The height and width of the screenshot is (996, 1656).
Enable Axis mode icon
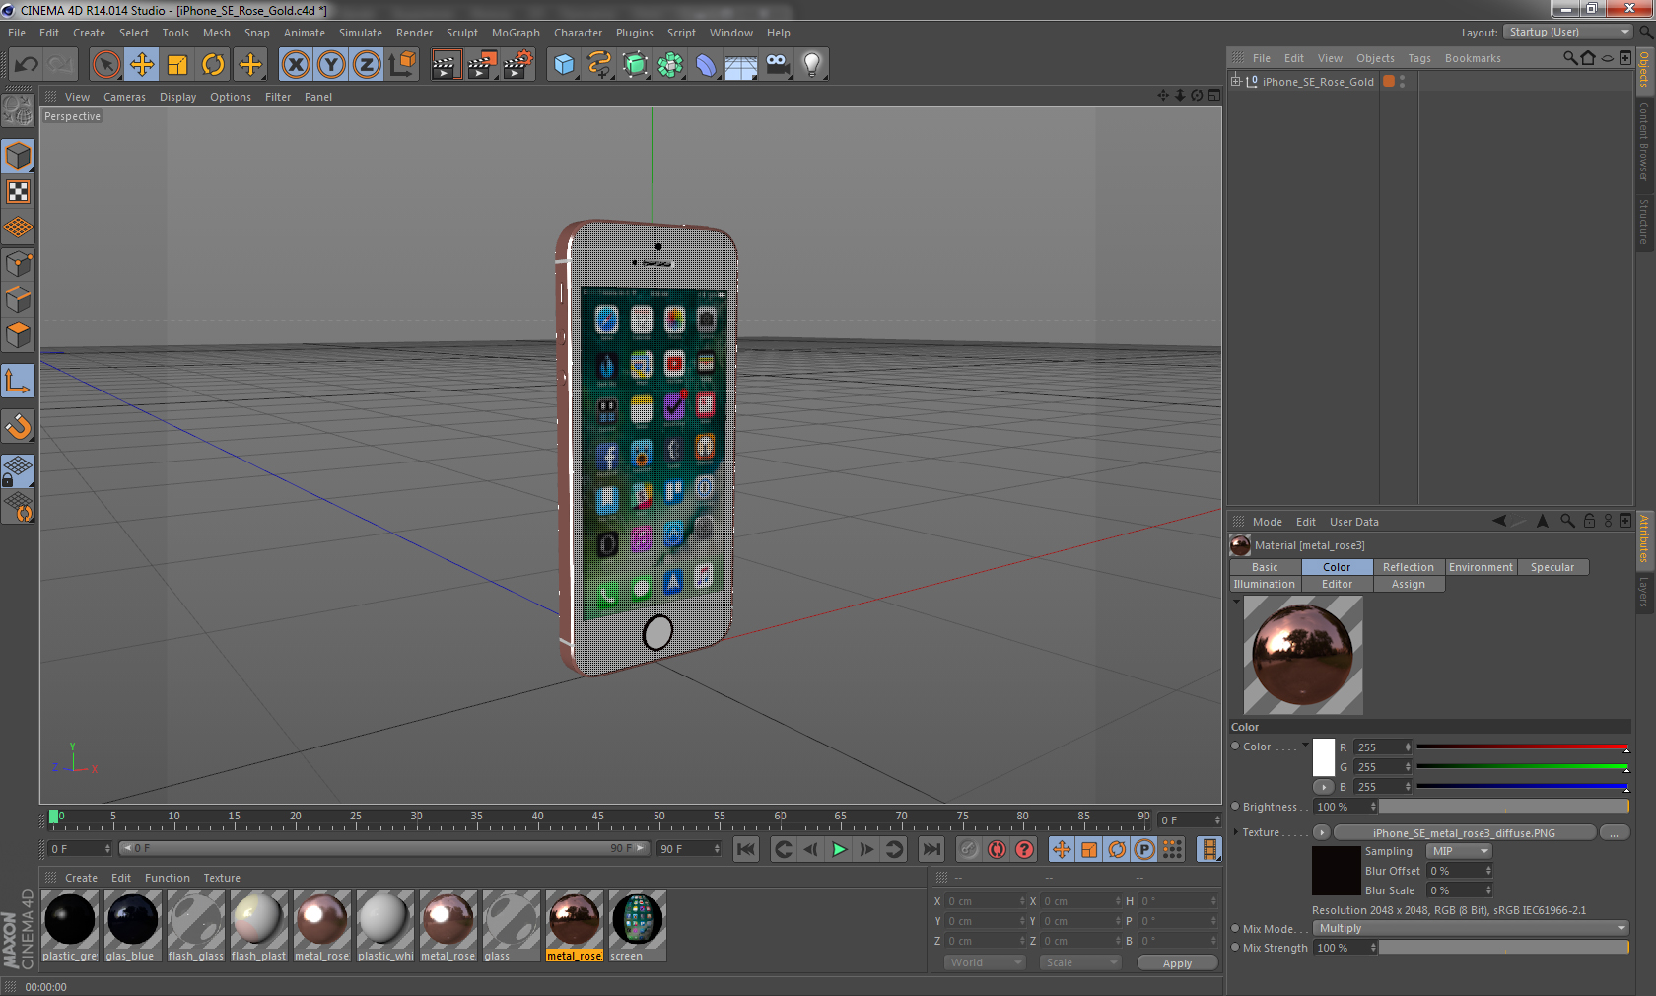[18, 381]
